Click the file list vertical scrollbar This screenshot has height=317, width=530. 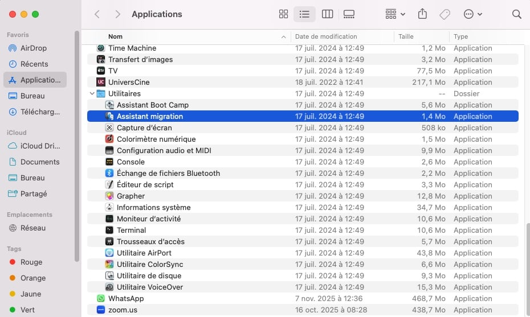[527, 267]
